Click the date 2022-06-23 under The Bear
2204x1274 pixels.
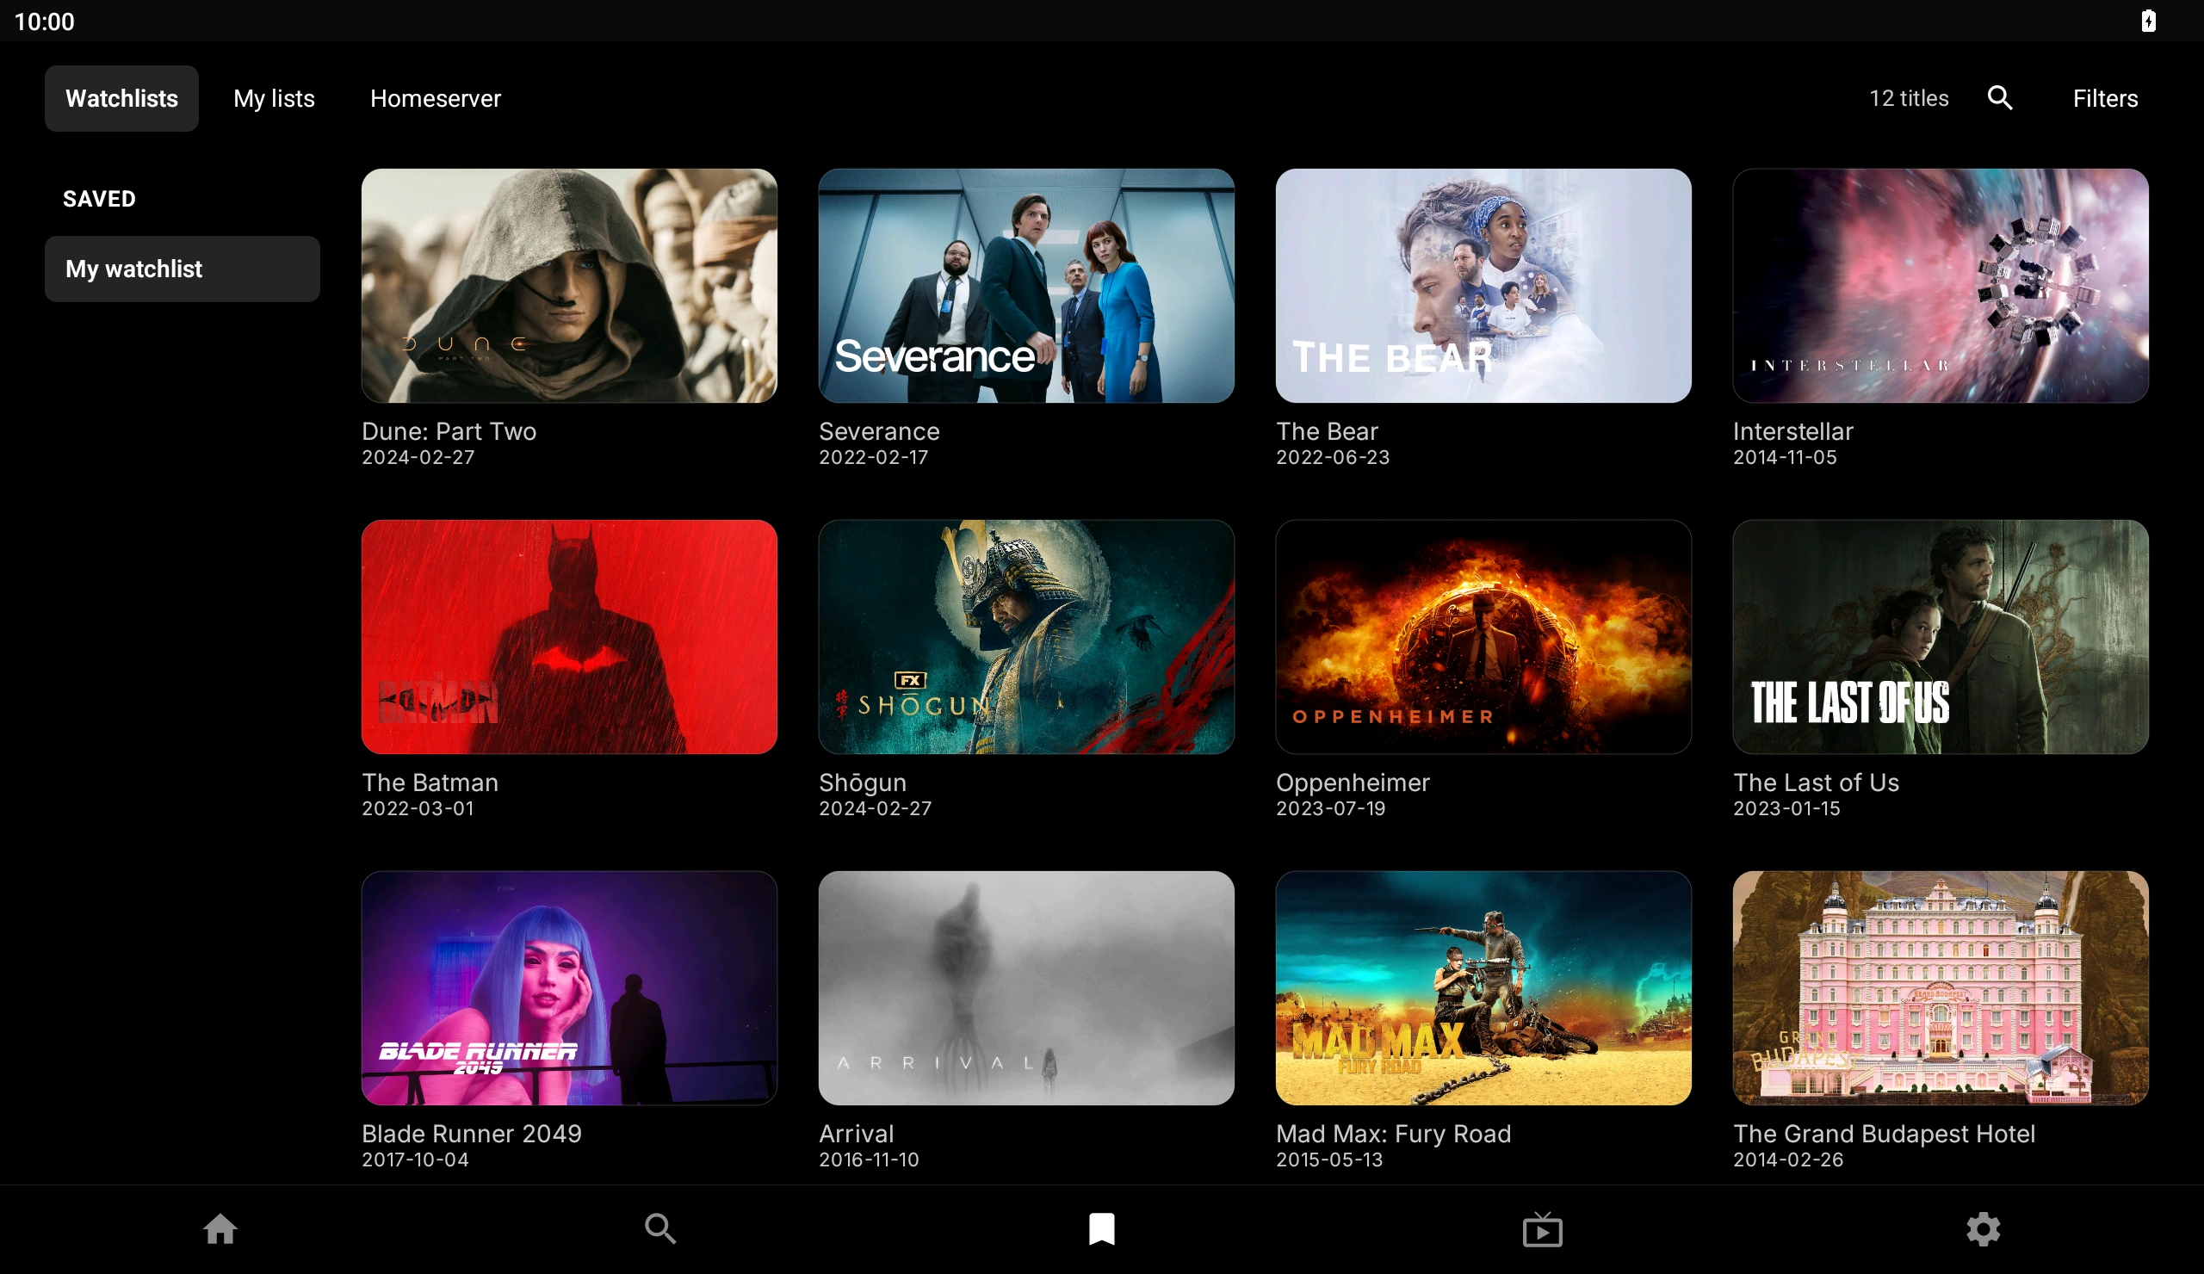click(1332, 457)
